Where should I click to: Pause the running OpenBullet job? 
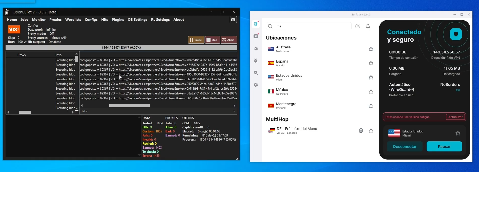coord(196,40)
